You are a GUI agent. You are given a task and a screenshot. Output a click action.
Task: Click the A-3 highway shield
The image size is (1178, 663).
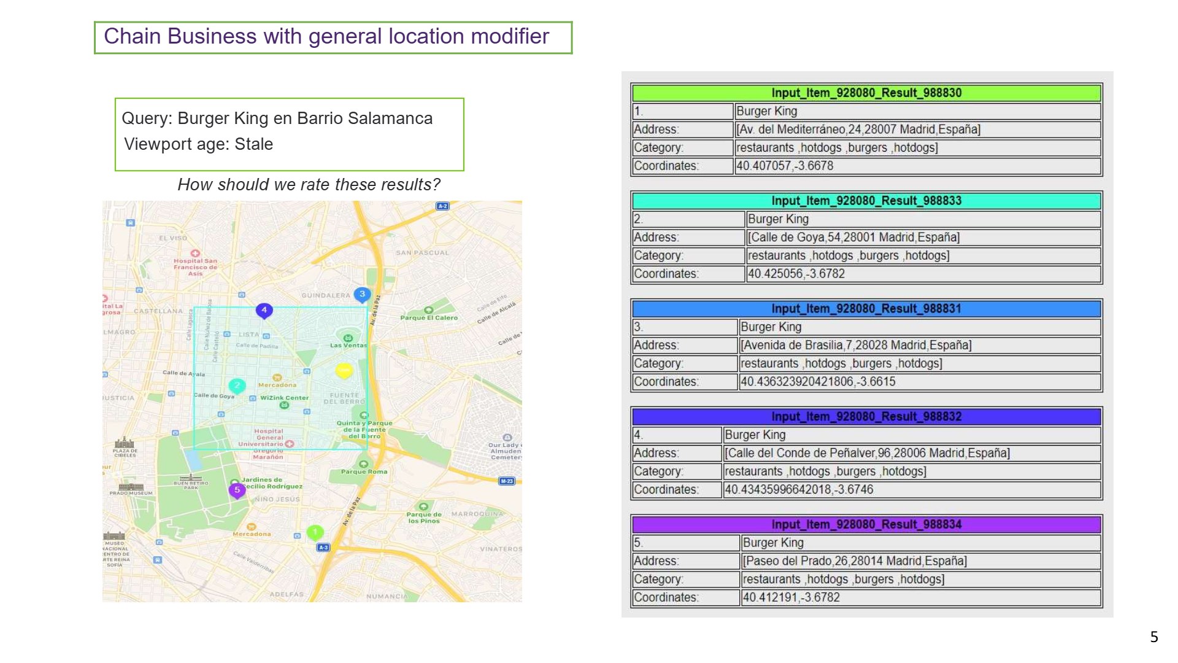click(323, 547)
